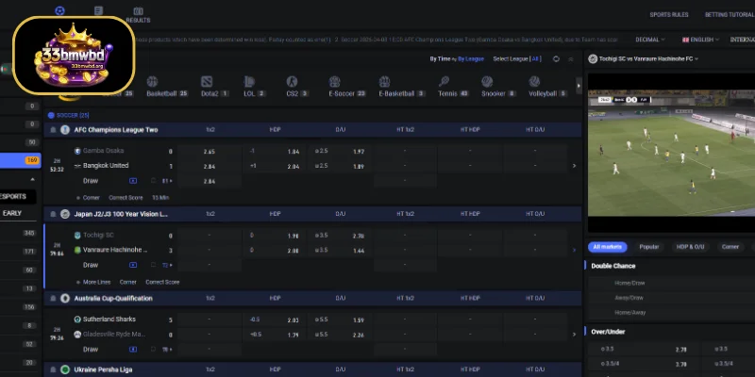This screenshot has height=377, width=755.
Task: Click the bell icon on AFC Champions League Two
Action: 53,130
